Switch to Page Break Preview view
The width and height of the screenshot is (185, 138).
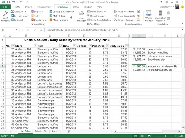tap(149, 136)
